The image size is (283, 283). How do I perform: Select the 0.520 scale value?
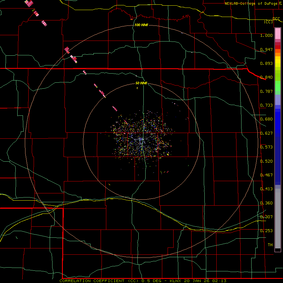(266, 161)
